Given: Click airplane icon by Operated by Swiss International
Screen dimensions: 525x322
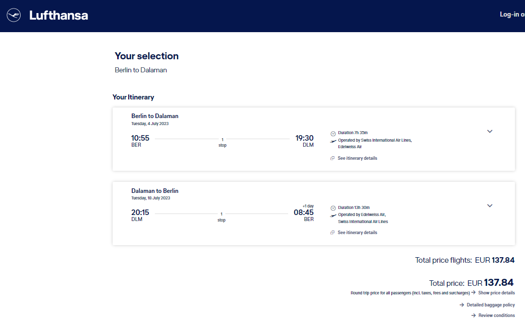Looking at the screenshot, I should coord(333,142).
